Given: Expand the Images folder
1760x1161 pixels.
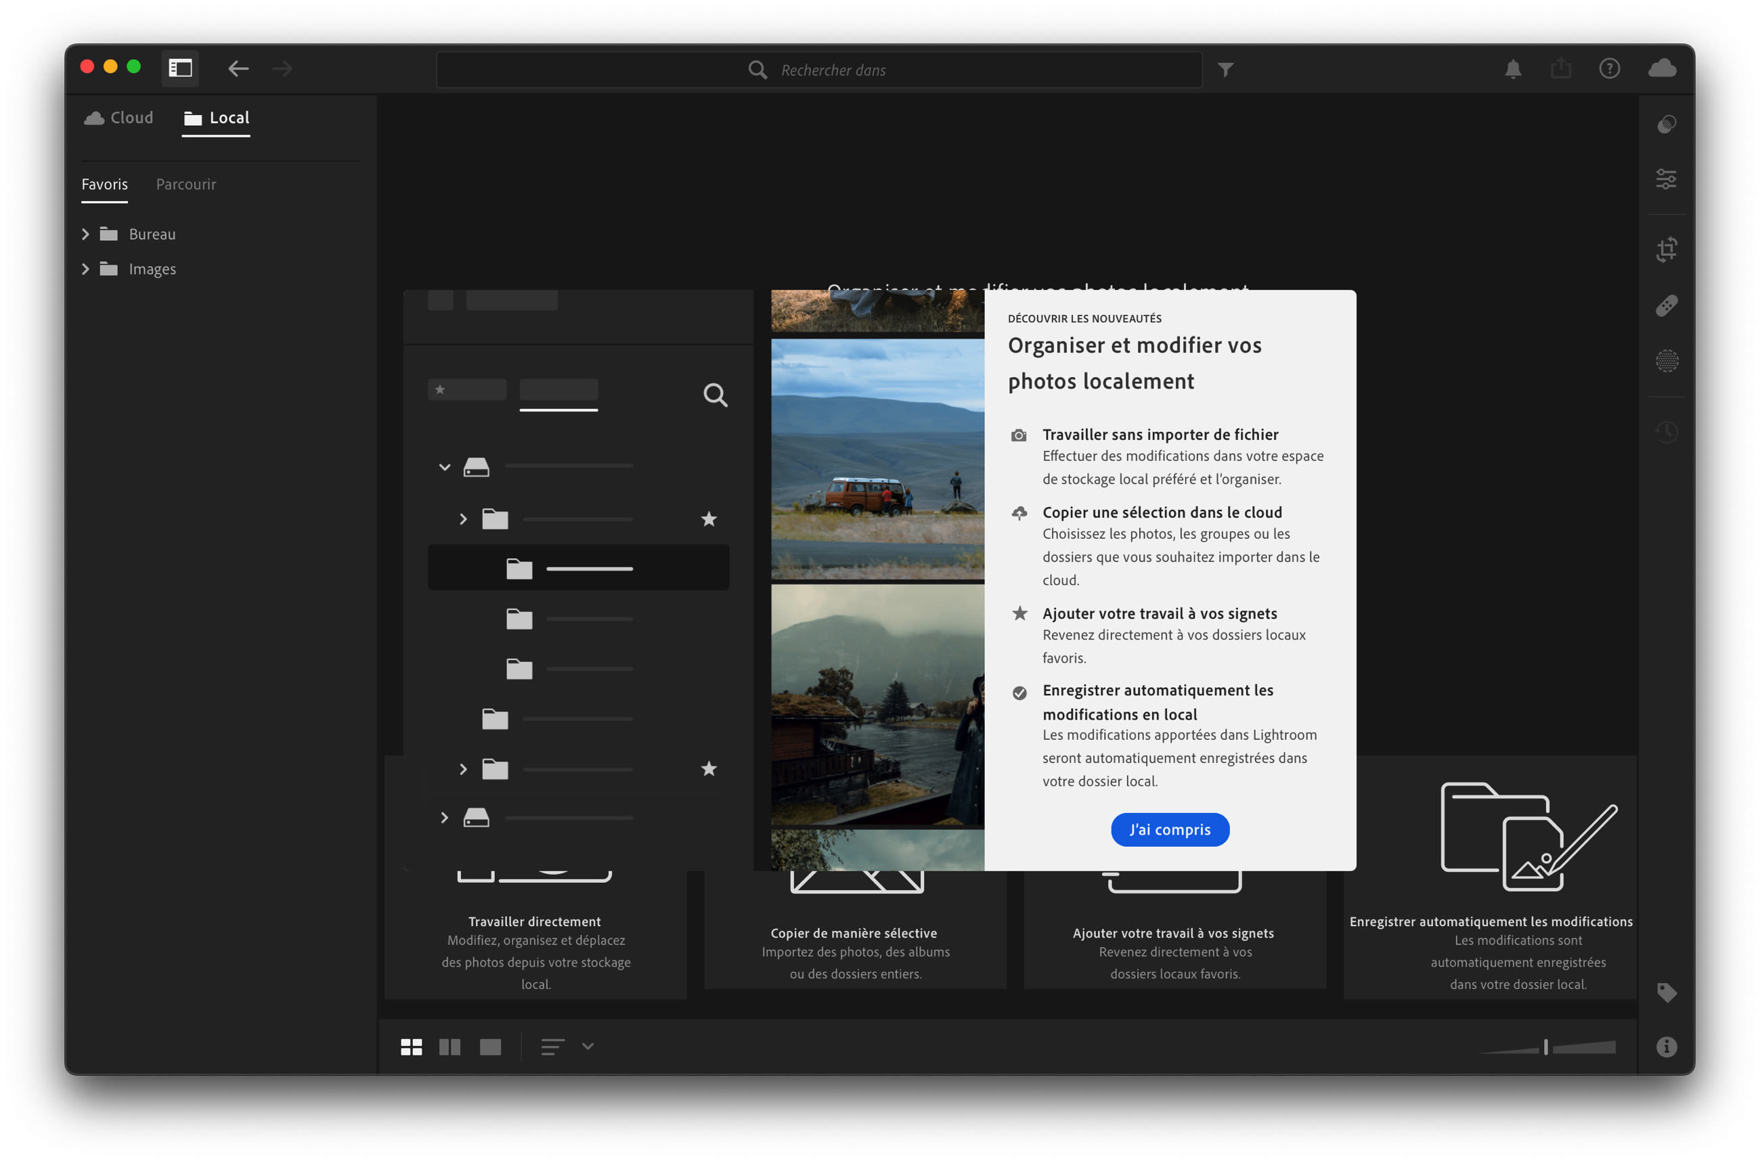Looking at the screenshot, I should pos(85,268).
